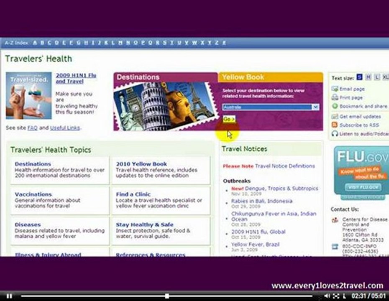Open the Find a Clinic topic

pyautogui.click(x=133, y=194)
